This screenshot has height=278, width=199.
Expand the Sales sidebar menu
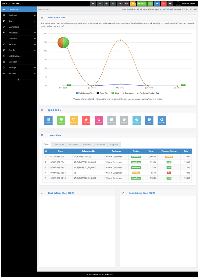(19, 21)
